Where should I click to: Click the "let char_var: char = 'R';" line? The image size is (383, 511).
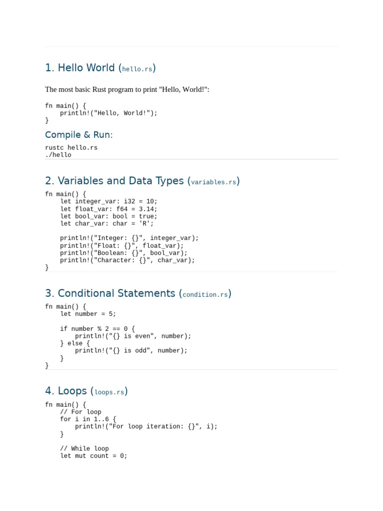tap(107, 224)
